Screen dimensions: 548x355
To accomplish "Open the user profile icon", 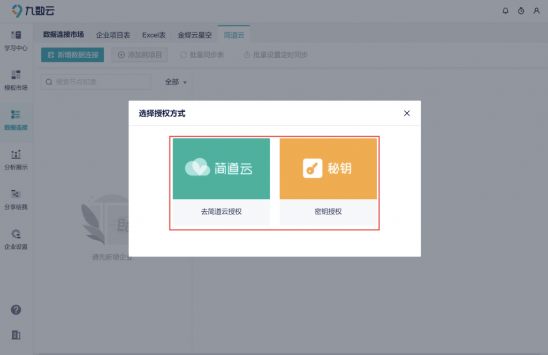I will [x=536, y=11].
